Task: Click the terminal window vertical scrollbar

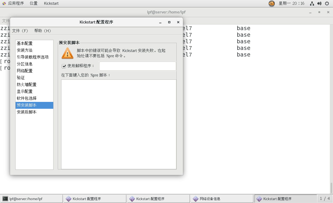Action: pos(331,188)
